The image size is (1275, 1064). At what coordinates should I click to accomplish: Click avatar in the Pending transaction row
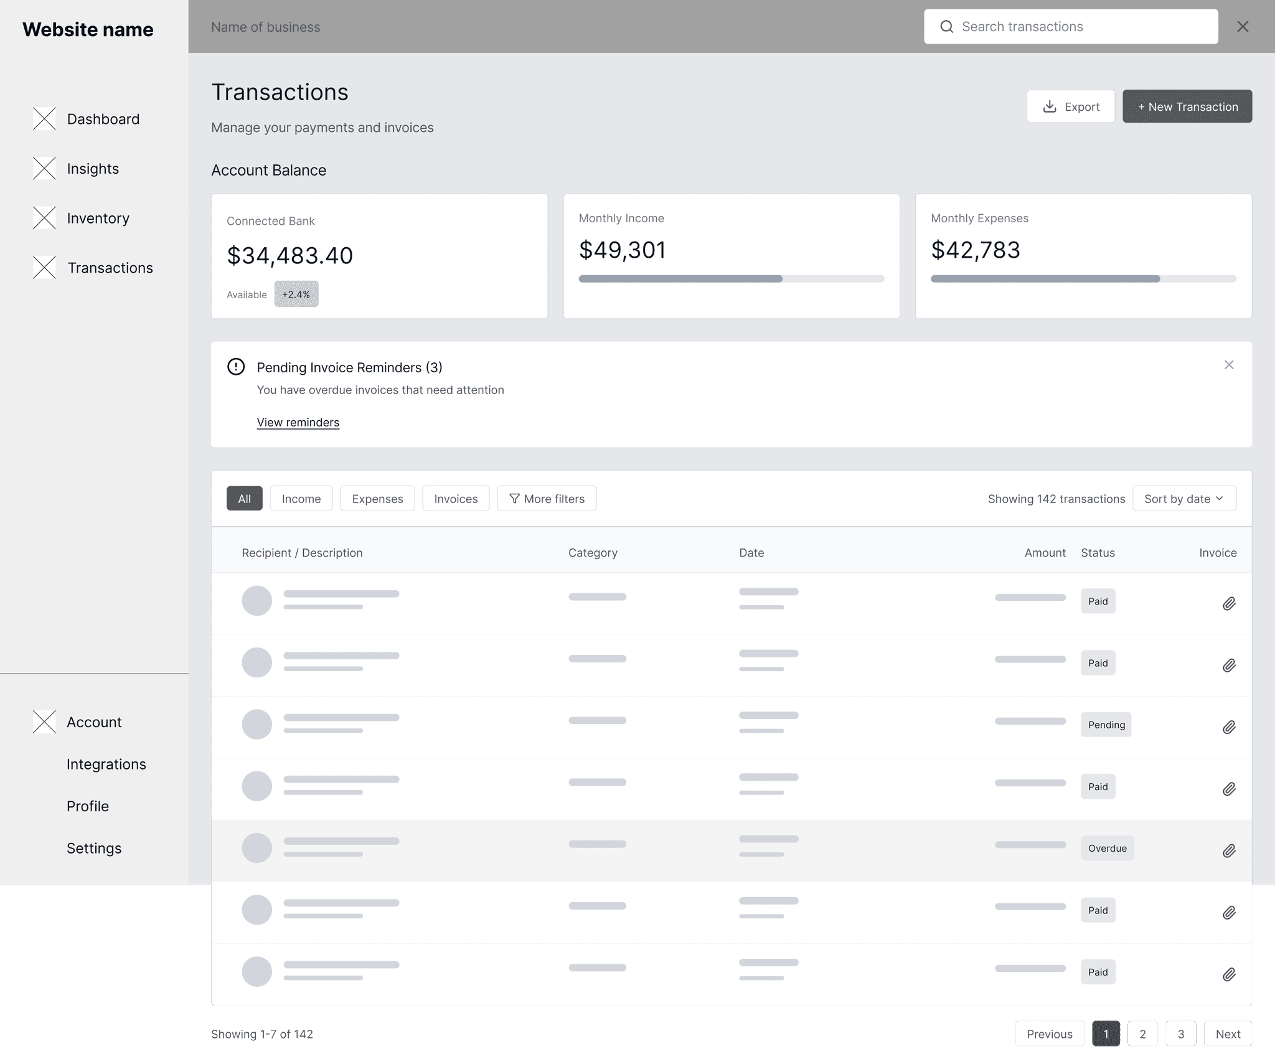257,725
